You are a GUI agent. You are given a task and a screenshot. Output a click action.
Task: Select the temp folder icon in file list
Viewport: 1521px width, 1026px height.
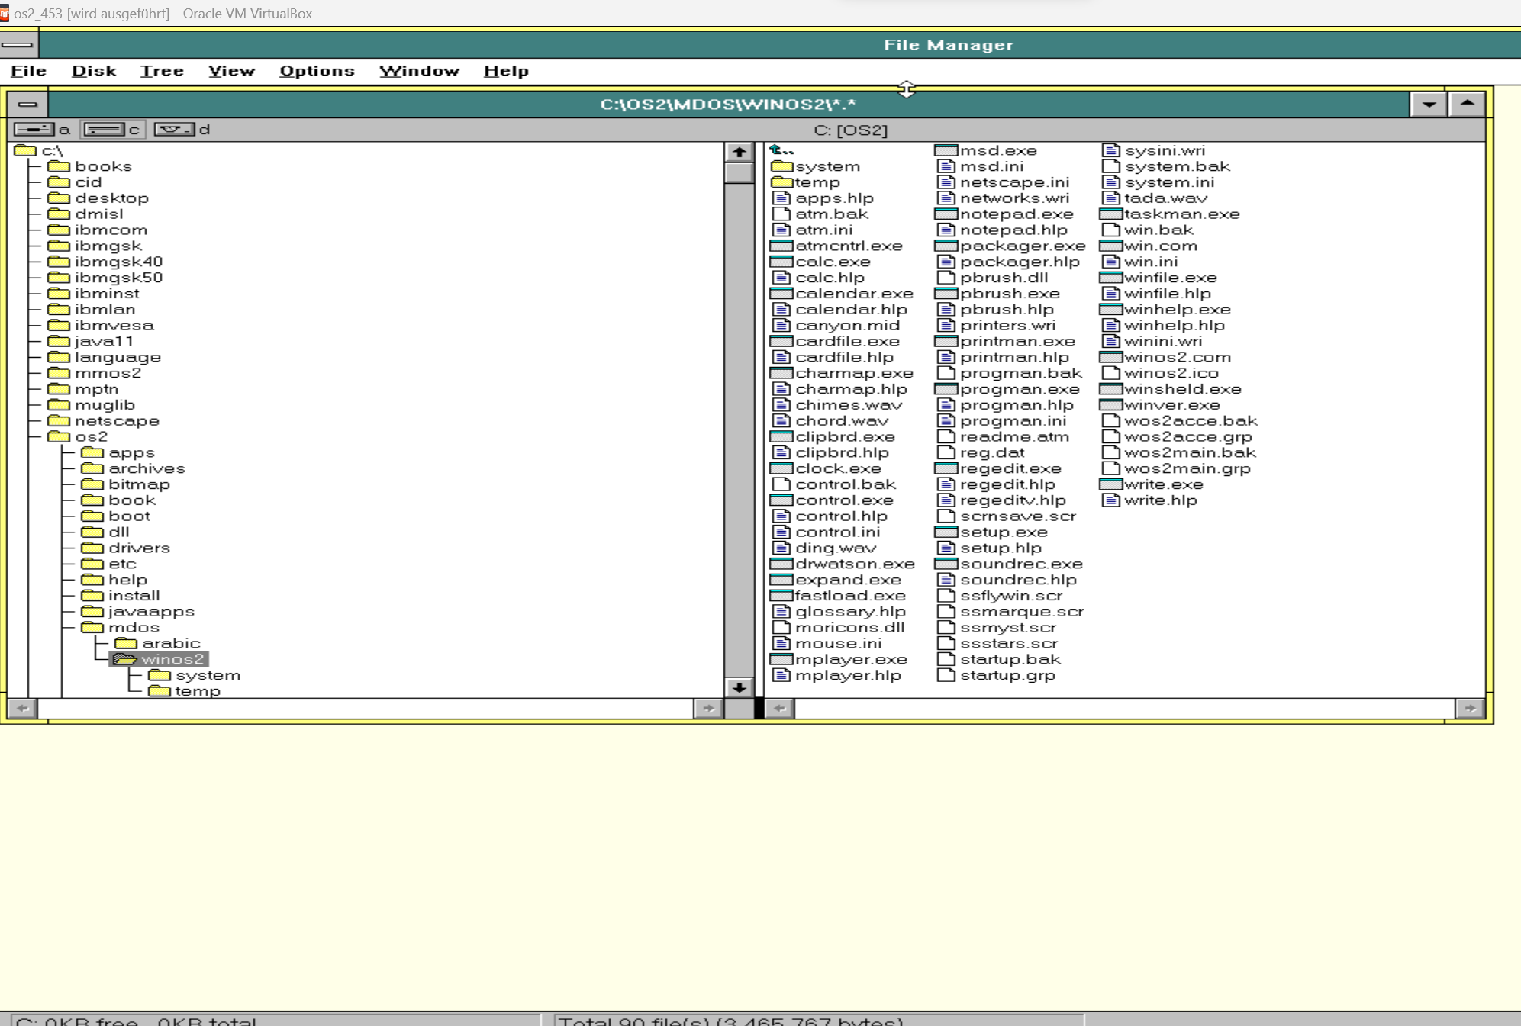click(x=781, y=182)
